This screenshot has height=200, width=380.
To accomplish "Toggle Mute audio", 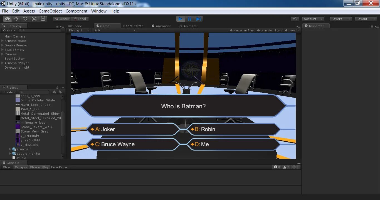I will coord(264,31).
